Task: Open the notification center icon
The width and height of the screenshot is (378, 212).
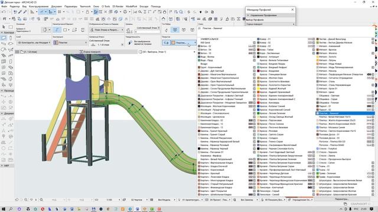Action: 372,209
